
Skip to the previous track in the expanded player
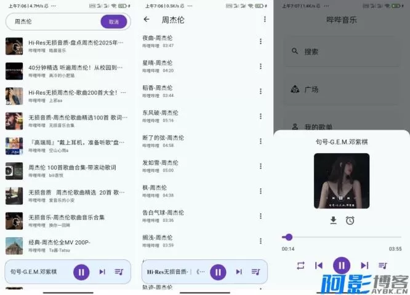(x=319, y=265)
